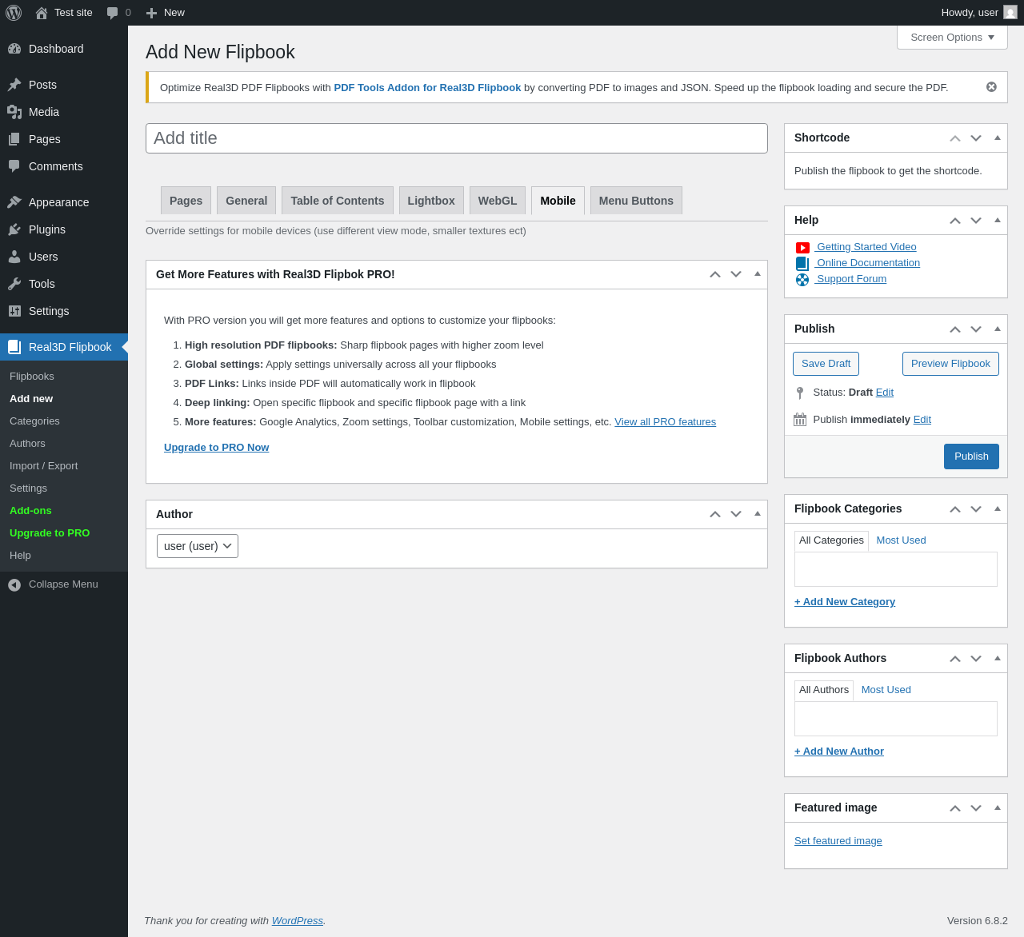
Task: Move Help panel down
Action: click(976, 221)
